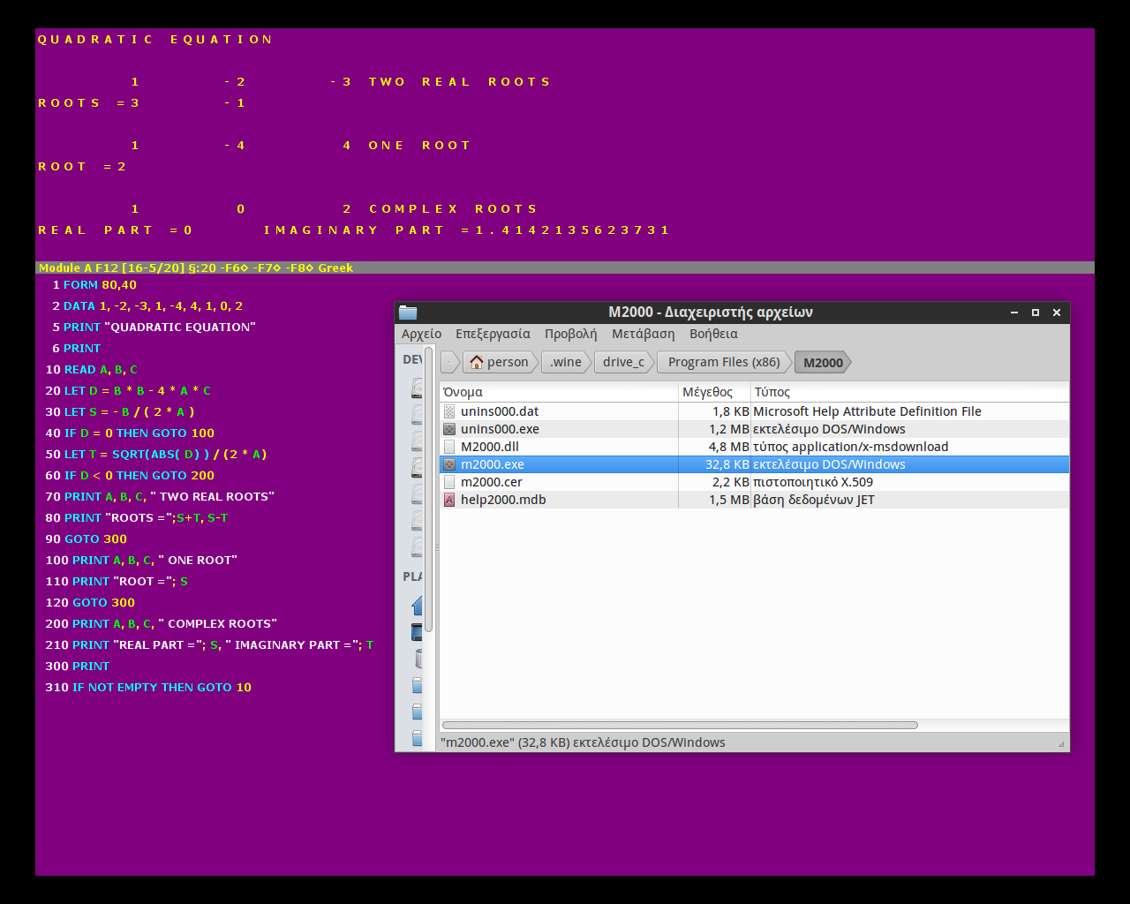Select the file named m2000.exe
The width and height of the screenshot is (1130, 904).
point(493,464)
